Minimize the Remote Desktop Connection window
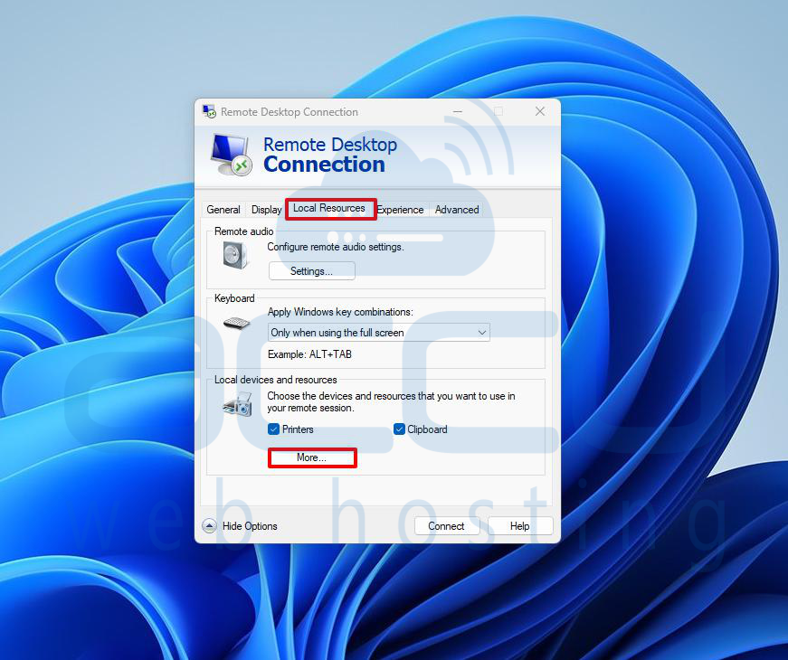This screenshot has width=788, height=660. click(458, 111)
